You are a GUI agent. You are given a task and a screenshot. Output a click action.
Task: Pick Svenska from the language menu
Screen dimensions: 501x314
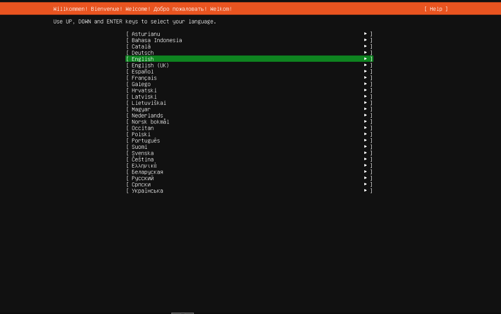click(142, 153)
